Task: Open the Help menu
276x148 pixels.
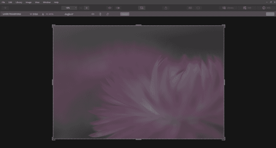Action: (x=56, y=2)
